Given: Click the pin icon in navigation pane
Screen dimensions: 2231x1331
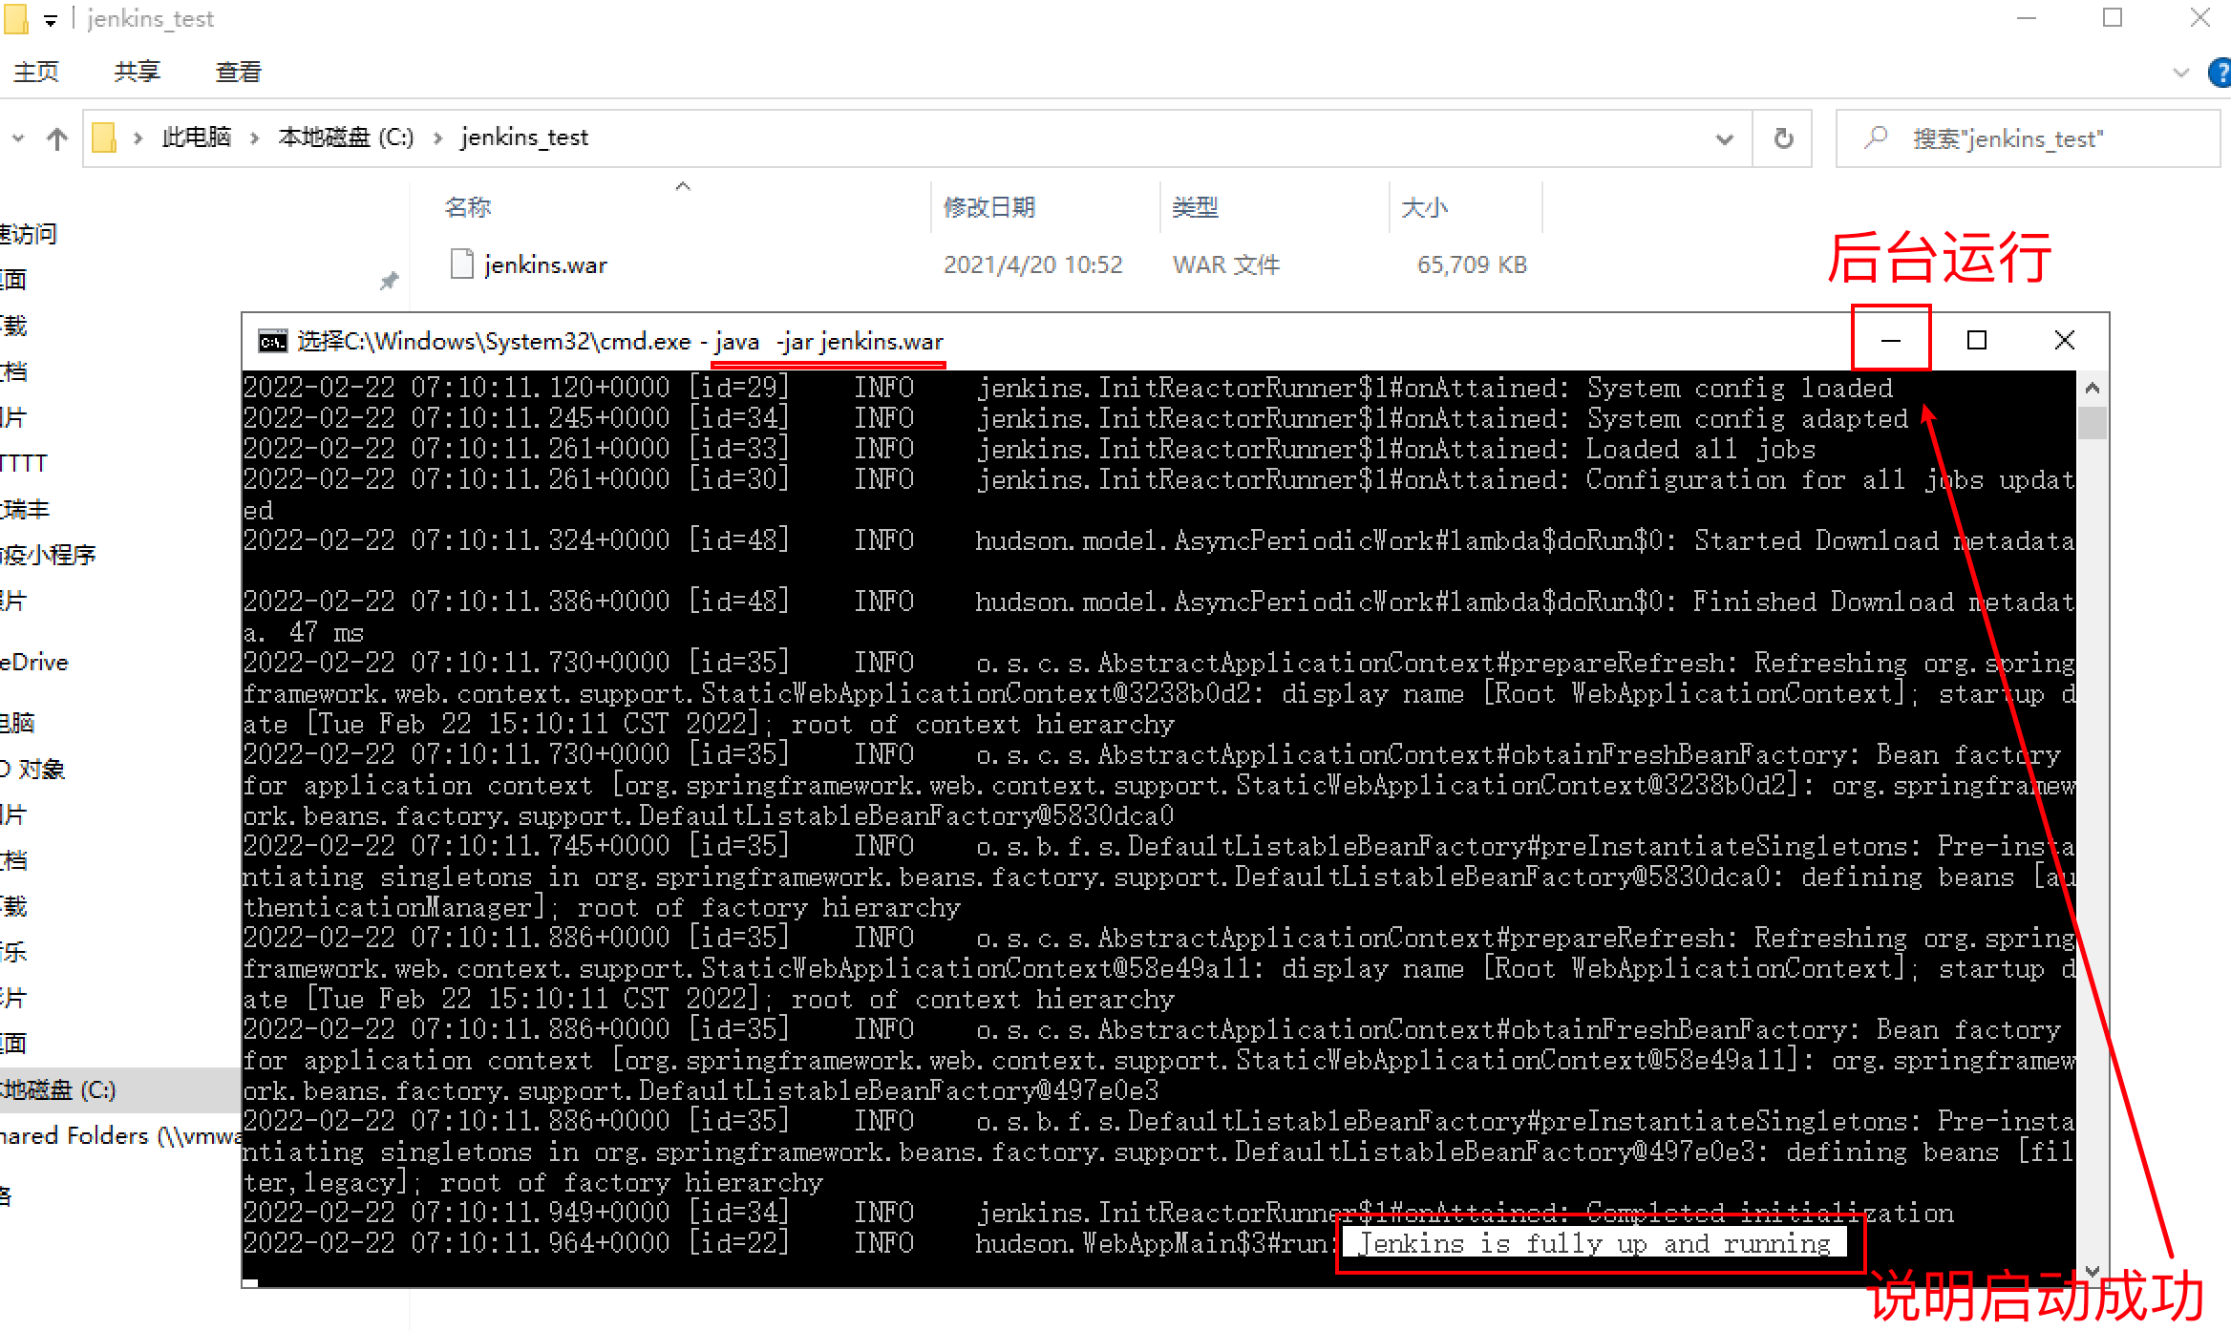Looking at the screenshot, I should (x=389, y=281).
